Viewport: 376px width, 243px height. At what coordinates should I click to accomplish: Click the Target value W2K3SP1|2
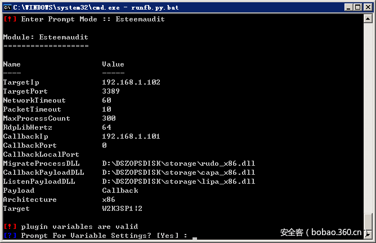[x=122, y=209]
